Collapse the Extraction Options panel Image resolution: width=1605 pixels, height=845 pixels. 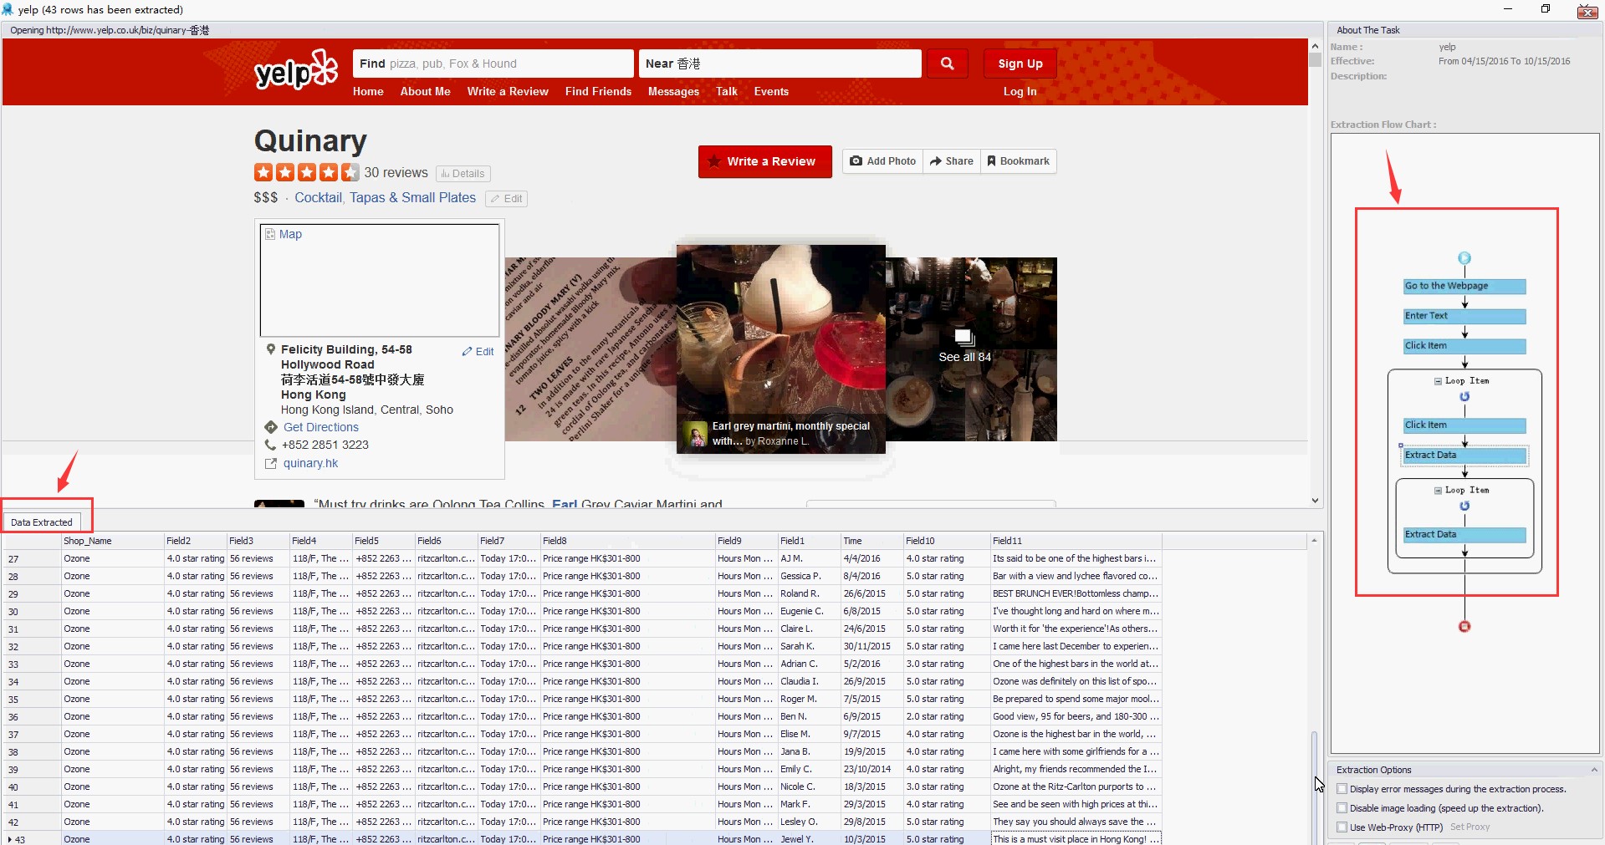coord(1593,770)
